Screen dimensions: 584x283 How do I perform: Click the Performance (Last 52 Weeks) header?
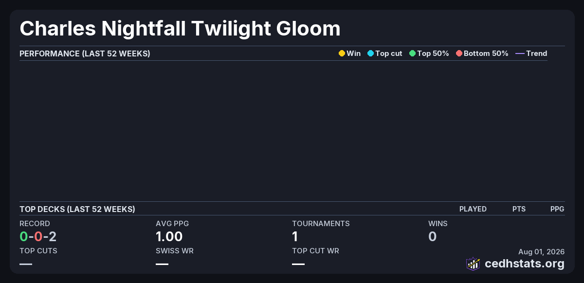(85, 53)
